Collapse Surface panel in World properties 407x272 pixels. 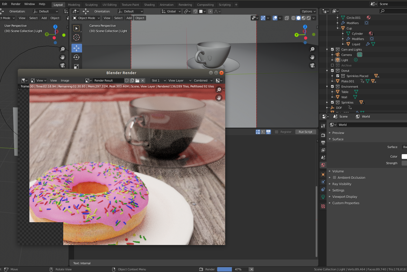tap(330, 139)
